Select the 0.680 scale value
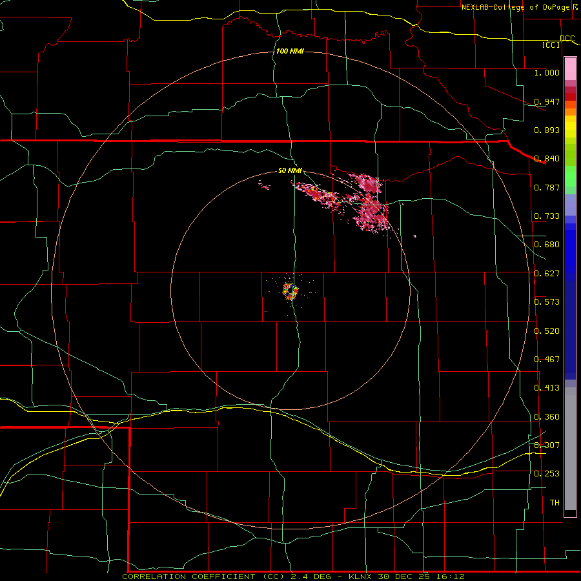581x581 pixels. click(x=547, y=245)
